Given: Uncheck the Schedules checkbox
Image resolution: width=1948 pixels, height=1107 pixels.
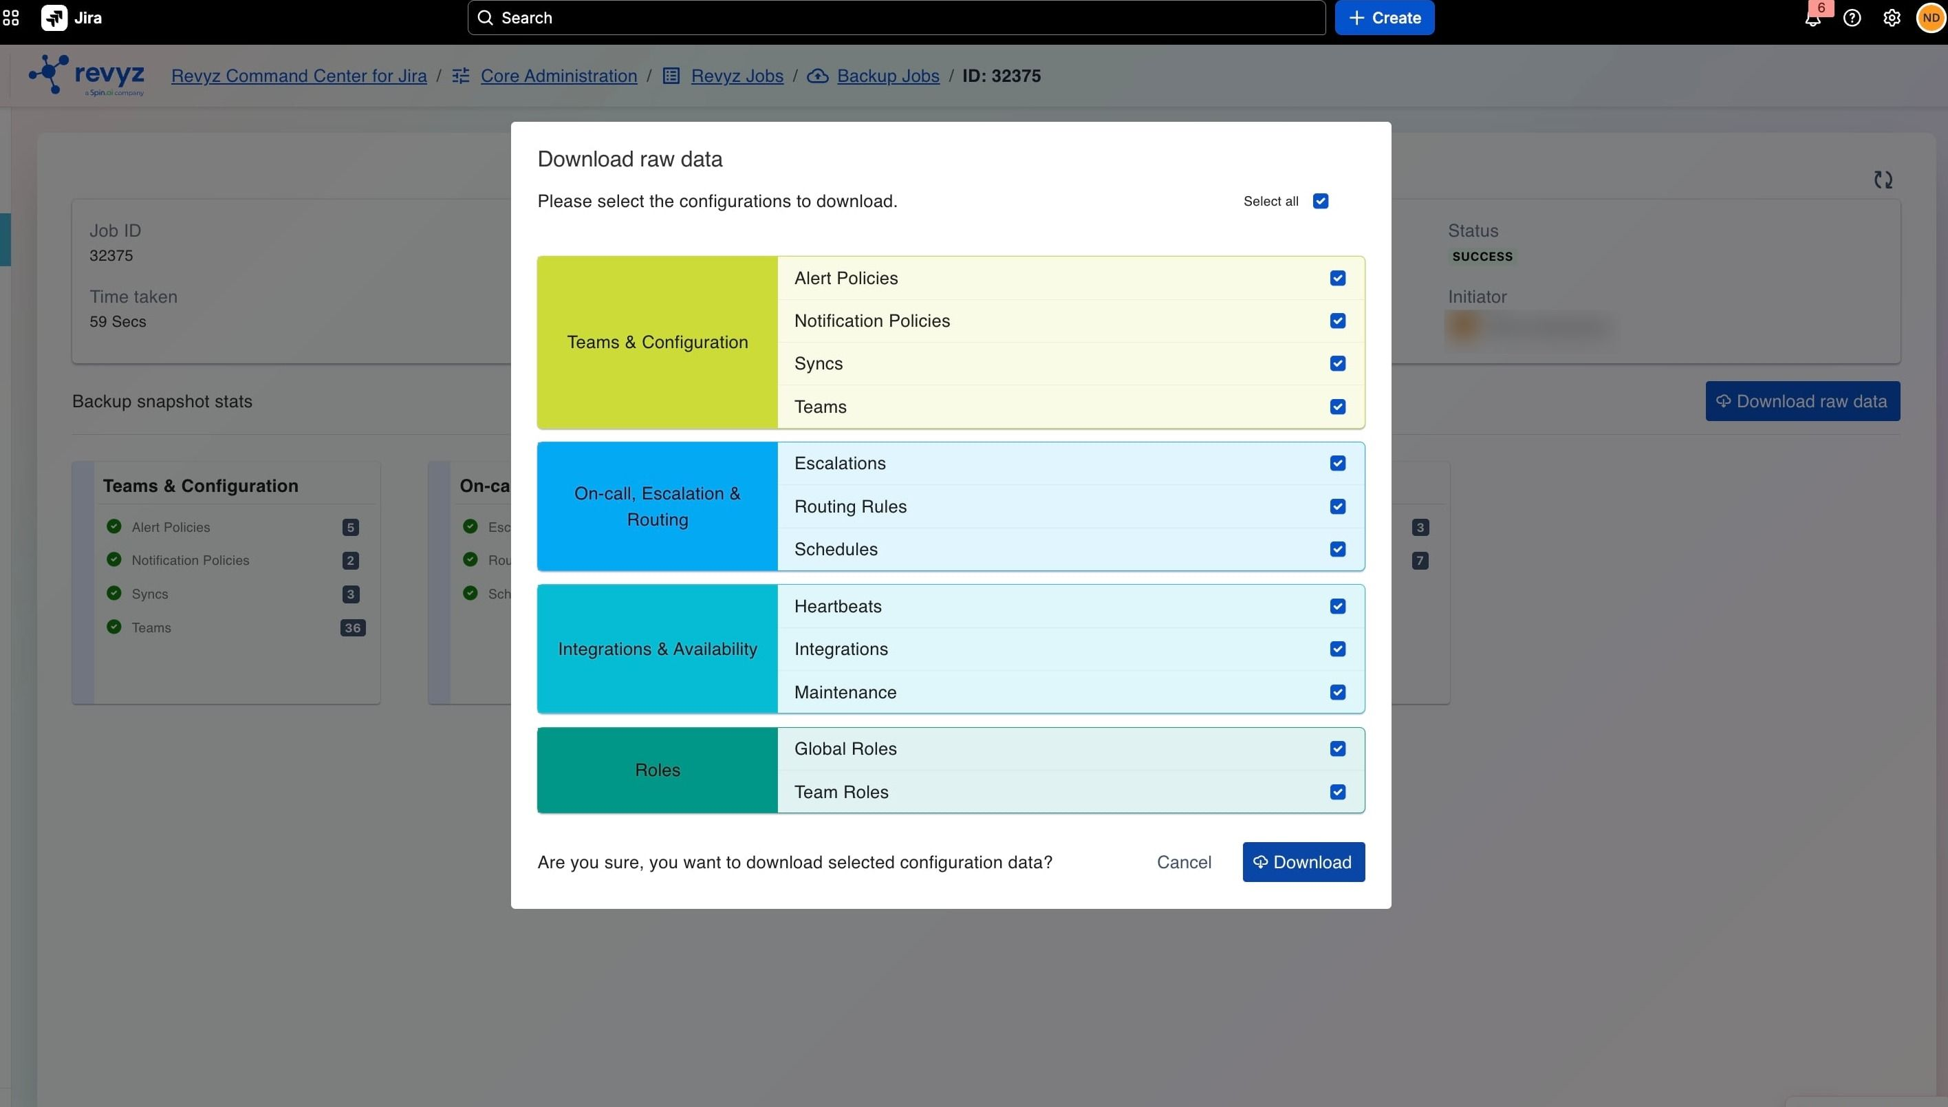Looking at the screenshot, I should point(1338,549).
